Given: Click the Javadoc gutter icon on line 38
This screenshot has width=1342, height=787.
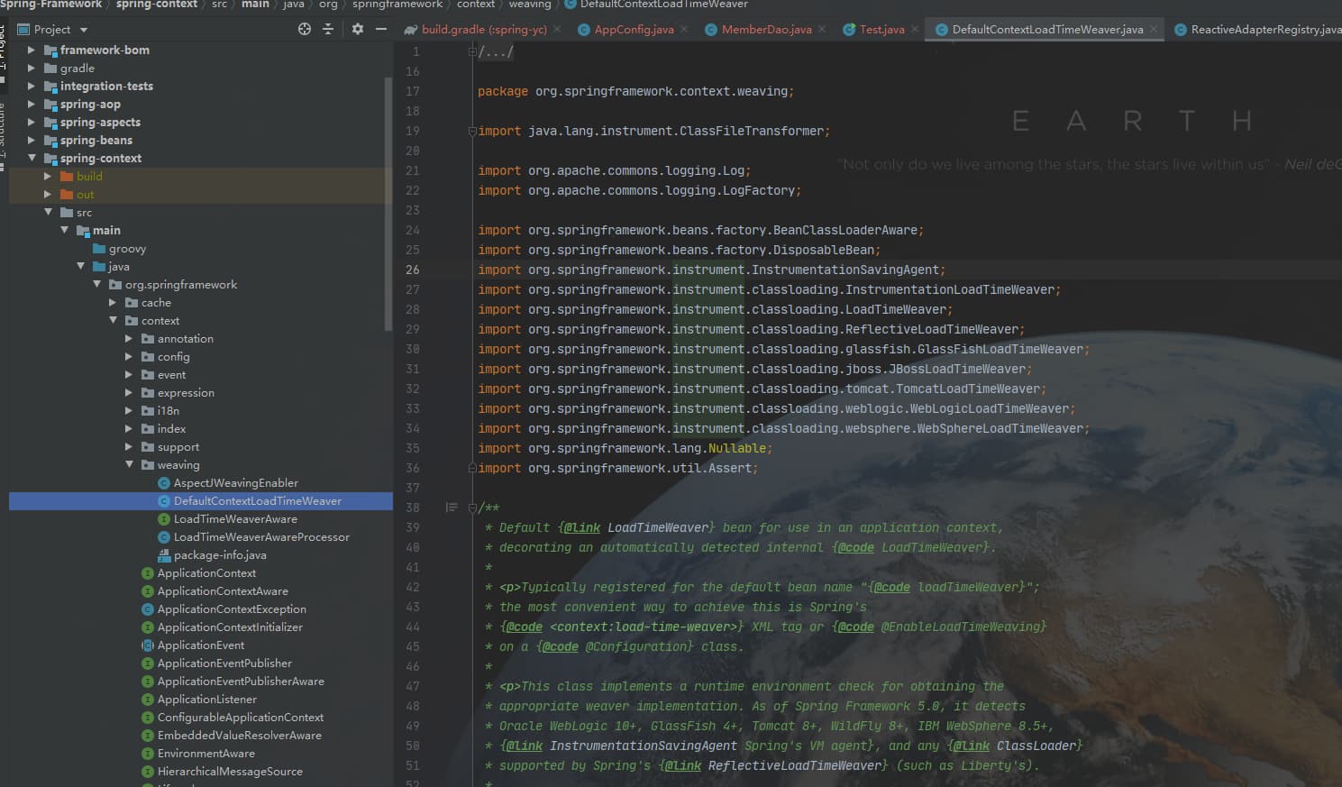Looking at the screenshot, I should [x=452, y=508].
